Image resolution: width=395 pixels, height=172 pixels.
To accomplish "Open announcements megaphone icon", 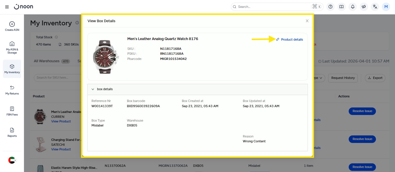I will 364,7.
